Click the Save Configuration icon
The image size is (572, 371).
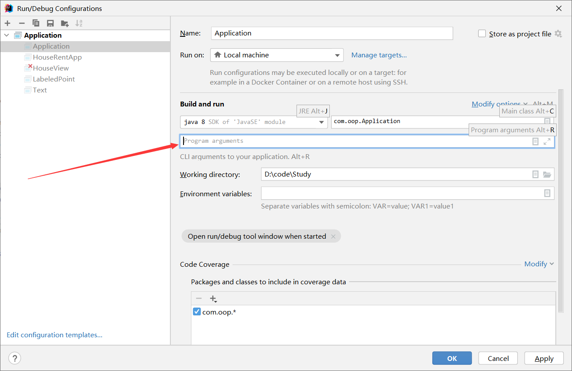50,23
